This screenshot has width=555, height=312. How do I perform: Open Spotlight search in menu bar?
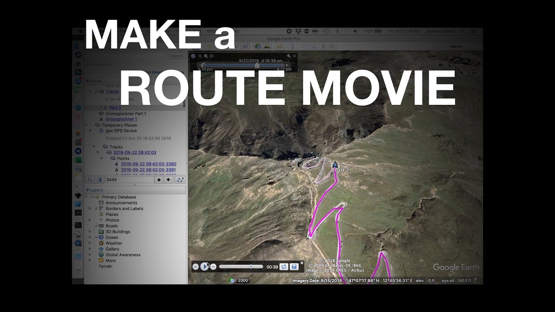[463, 31]
